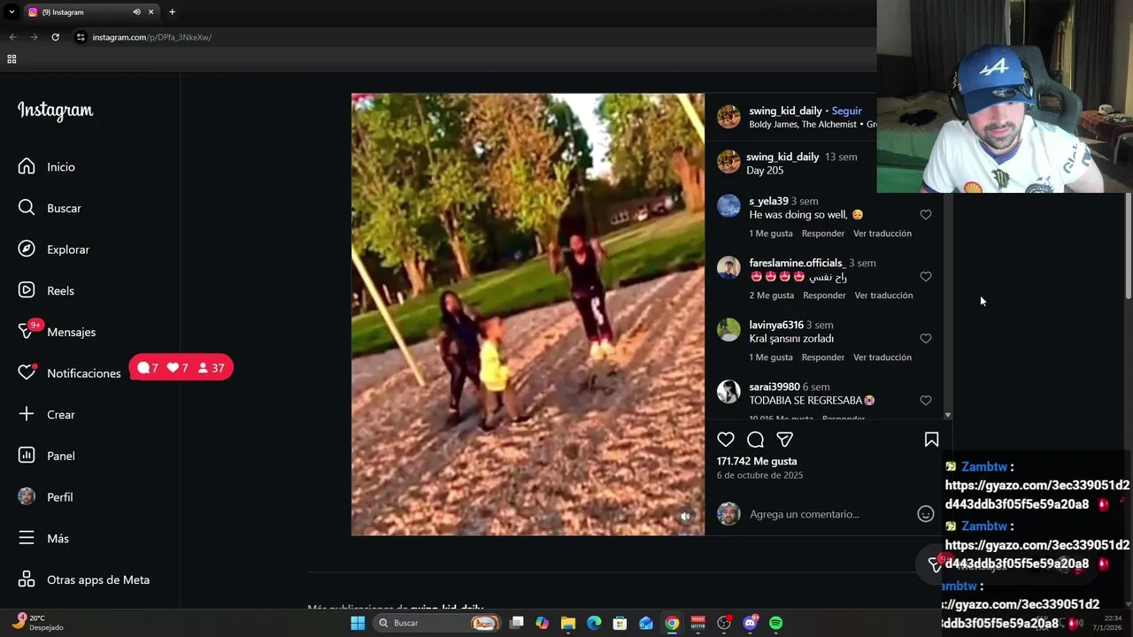
Task: Open OBS Studio from the taskbar
Action: click(x=724, y=623)
